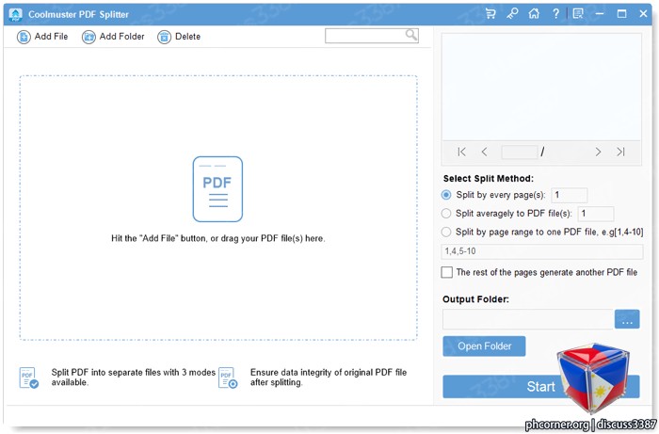
Task: Go to next preview page
Action: [598, 152]
